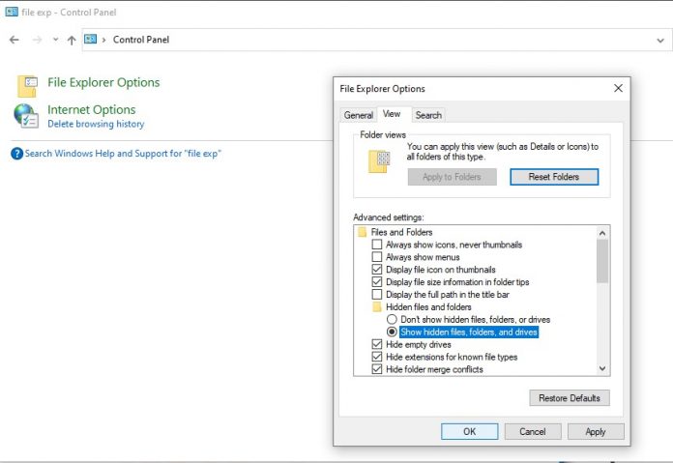The image size is (673, 463).
Task: Click the Advanced settings scroll down arrow
Action: pyautogui.click(x=602, y=368)
